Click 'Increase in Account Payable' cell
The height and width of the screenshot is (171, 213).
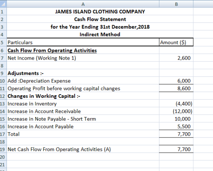pos(83,127)
